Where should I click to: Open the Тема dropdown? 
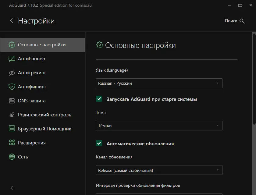pos(159,125)
